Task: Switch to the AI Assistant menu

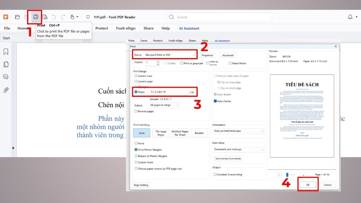Action: tap(189, 28)
